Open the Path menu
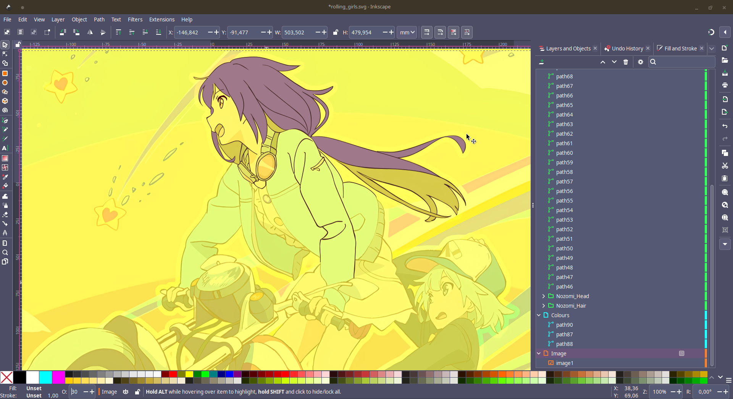Viewport: 733px width, 399px height. [99, 19]
